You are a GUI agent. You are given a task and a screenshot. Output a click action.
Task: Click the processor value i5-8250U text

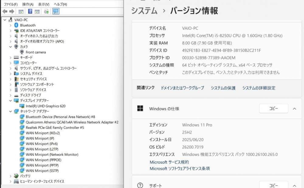[x=232, y=36]
